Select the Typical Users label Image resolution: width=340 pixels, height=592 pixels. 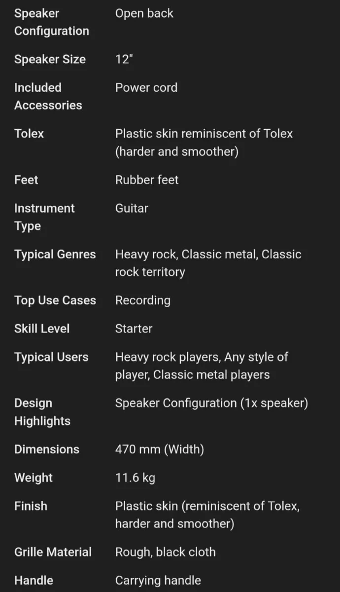tap(51, 357)
